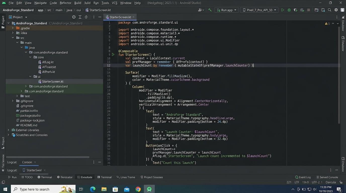Open the Device Manager icon left of search
This screenshot has width=346, height=193.
pos(323,10)
